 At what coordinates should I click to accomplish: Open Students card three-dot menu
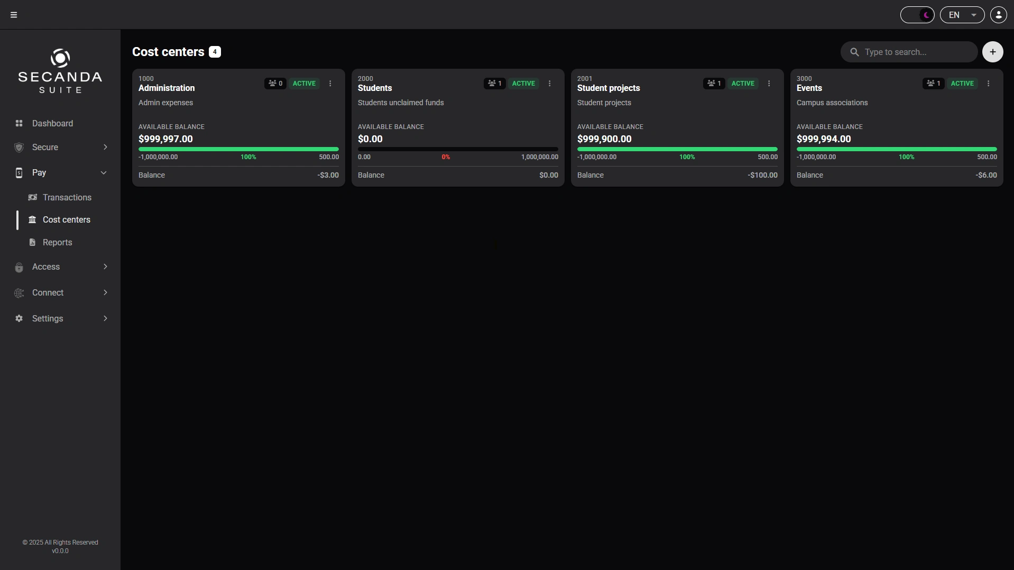tap(549, 84)
